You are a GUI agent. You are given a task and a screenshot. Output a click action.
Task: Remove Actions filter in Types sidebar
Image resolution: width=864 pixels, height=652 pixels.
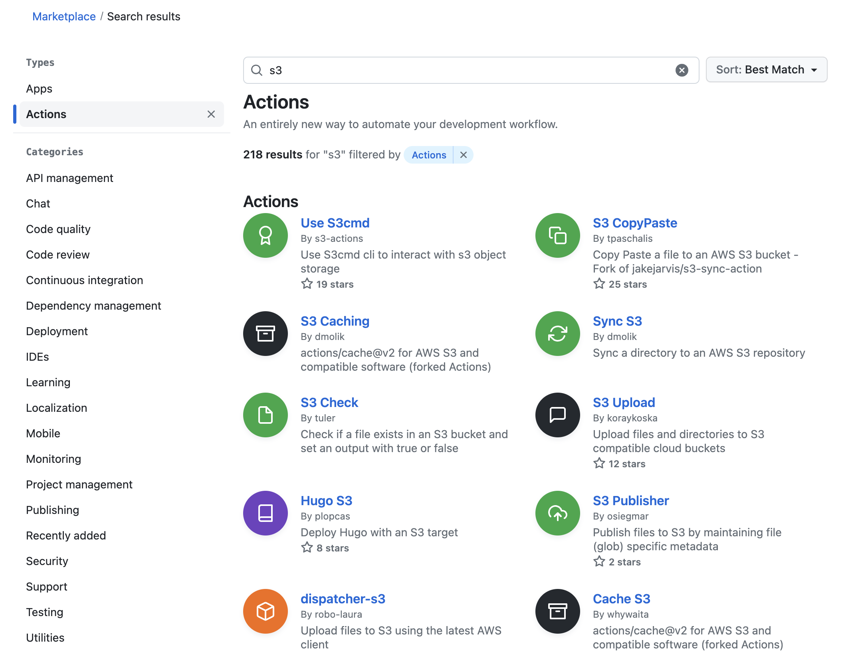tap(211, 114)
